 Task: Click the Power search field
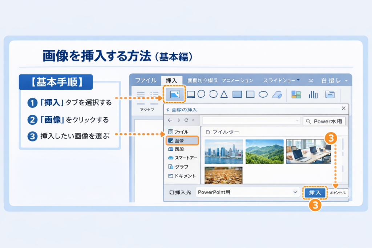pos(324,121)
